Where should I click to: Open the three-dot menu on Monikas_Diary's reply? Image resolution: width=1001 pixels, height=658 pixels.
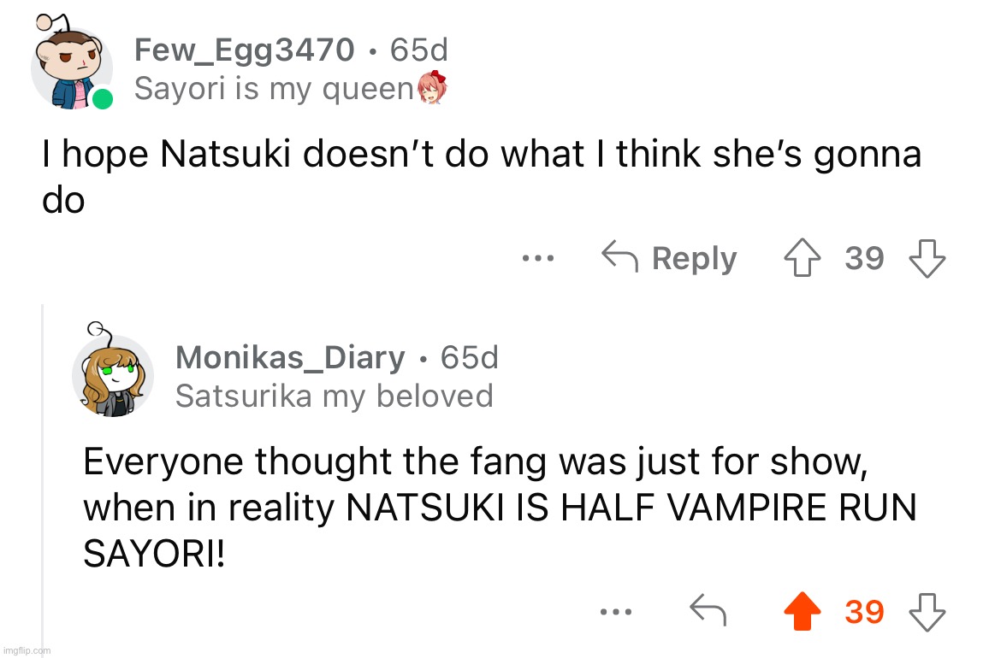pyautogui.click(x=615, y=612)
